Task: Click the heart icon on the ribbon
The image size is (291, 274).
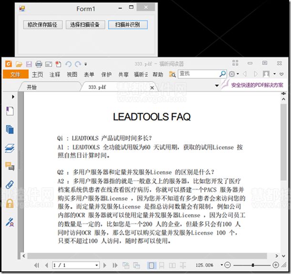Action: pyautogui.click(x=281, y=74)
